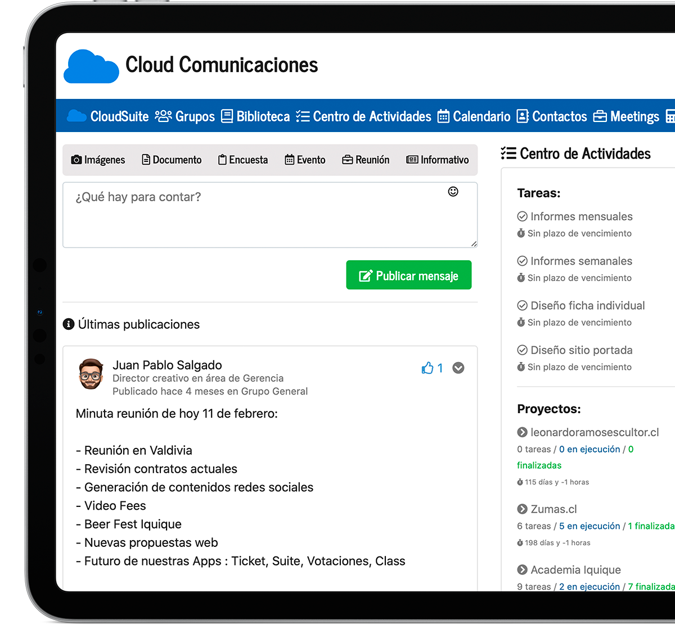Click stopwatch icon beside 198 días

(x=520, y=543)
